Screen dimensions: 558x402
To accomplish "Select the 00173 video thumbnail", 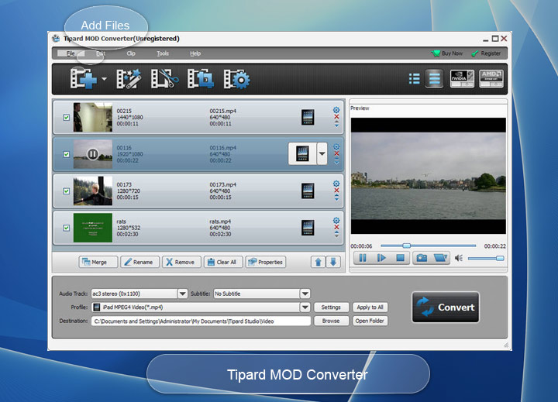I will (x=92, y=191).
